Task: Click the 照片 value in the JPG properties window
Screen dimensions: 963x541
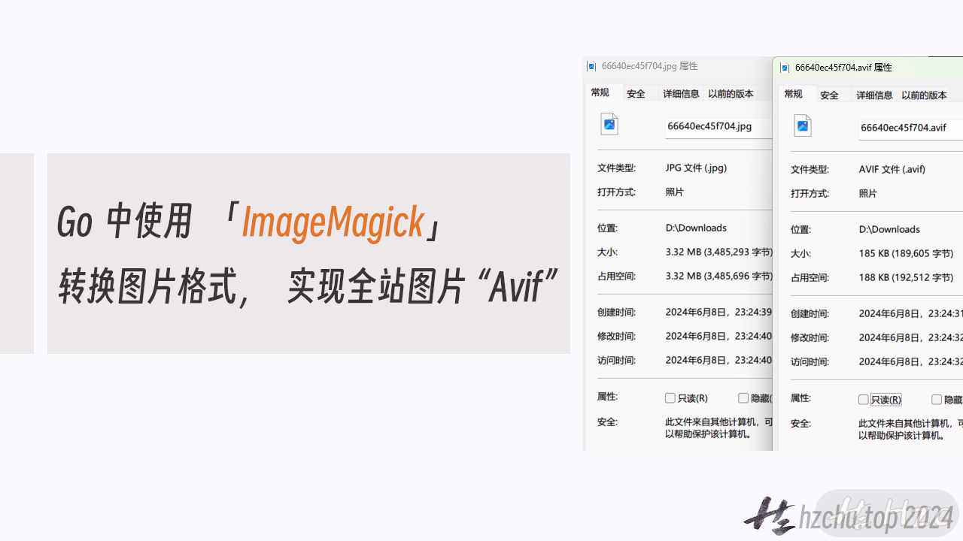Action: pyautogui.click(x=675, y=192)
